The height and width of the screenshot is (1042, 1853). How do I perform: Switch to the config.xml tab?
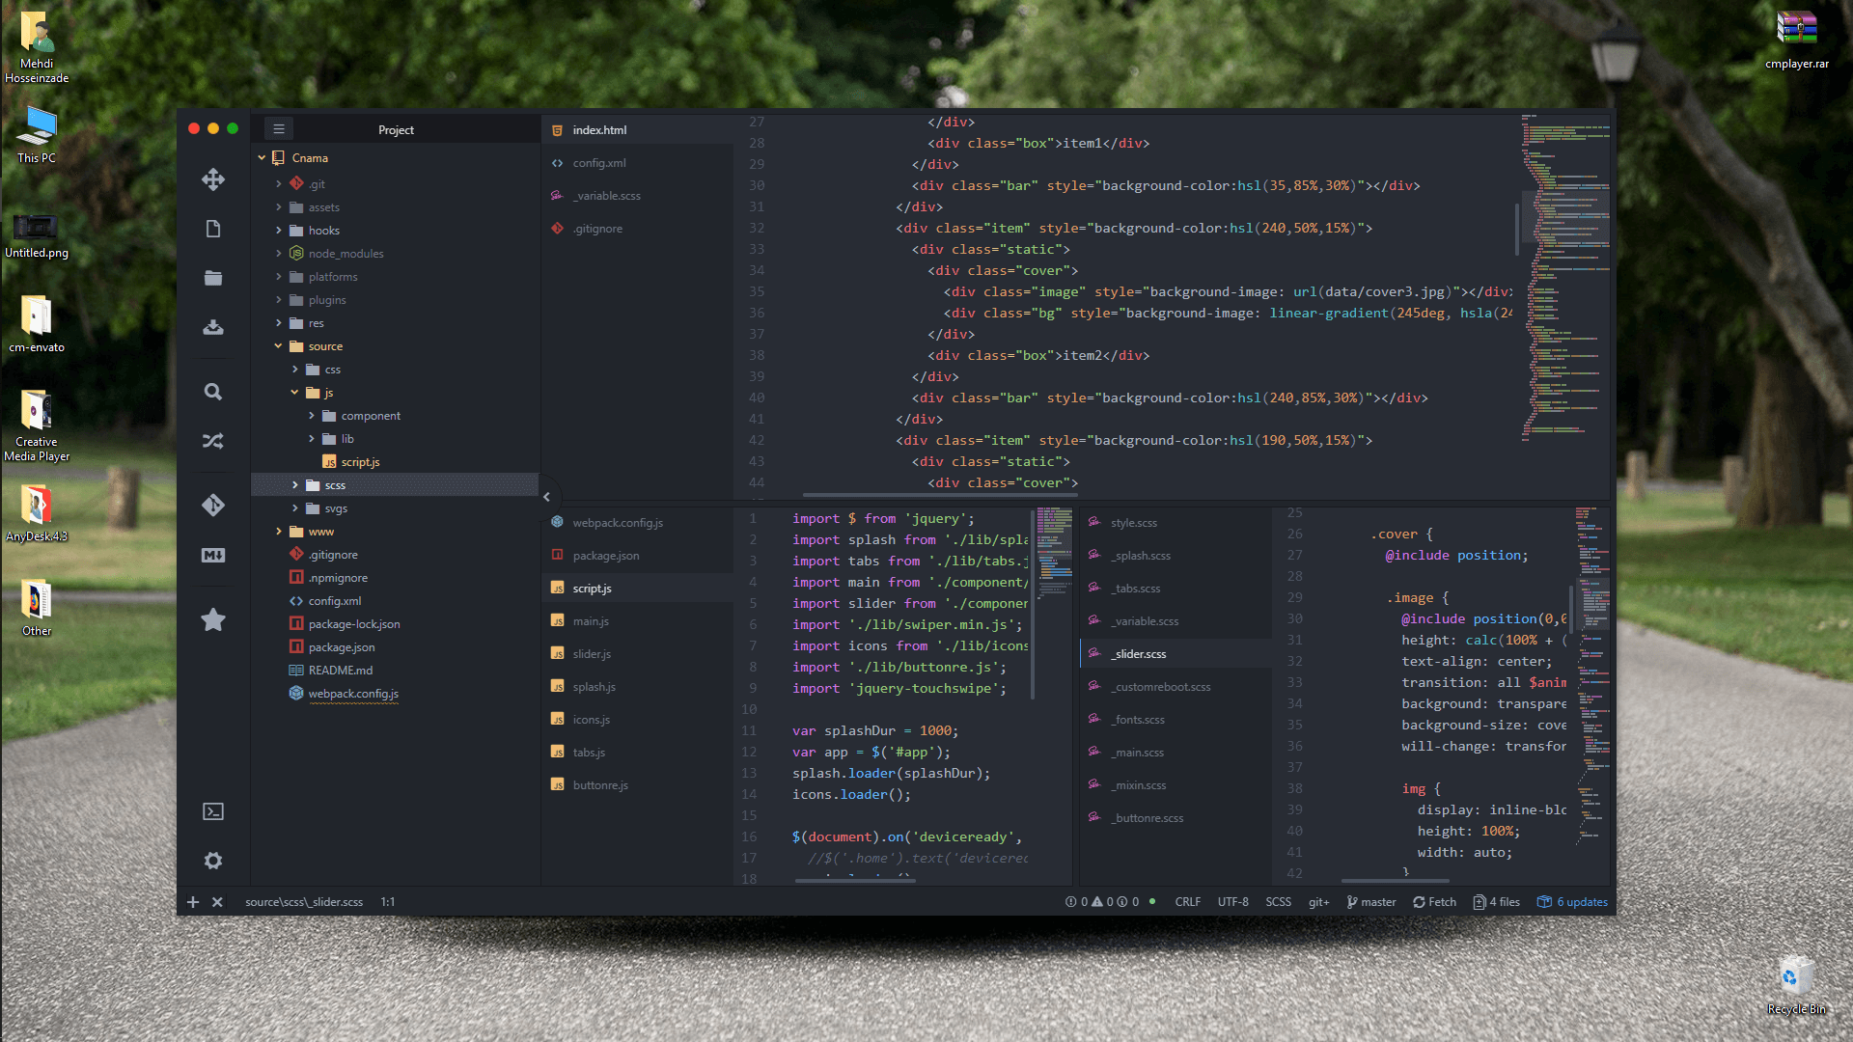click(x=599, y=163)
